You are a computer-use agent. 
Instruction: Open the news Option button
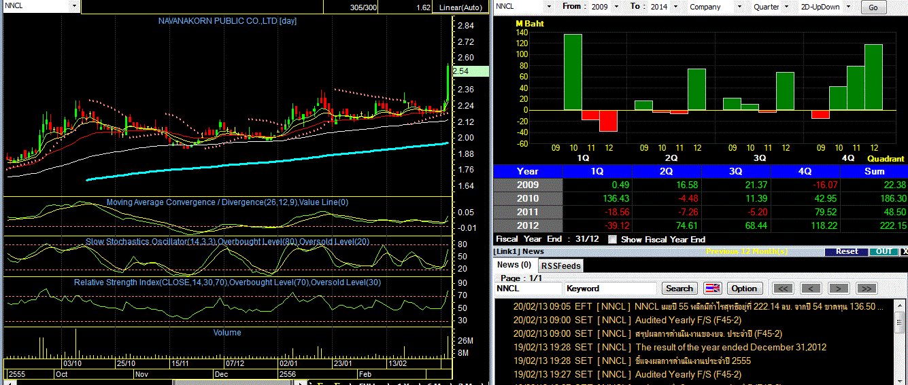(x=744, y=289)
